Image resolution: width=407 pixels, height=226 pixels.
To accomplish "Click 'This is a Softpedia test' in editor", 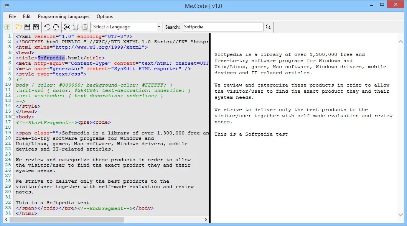I will click(x=52, y=203).
